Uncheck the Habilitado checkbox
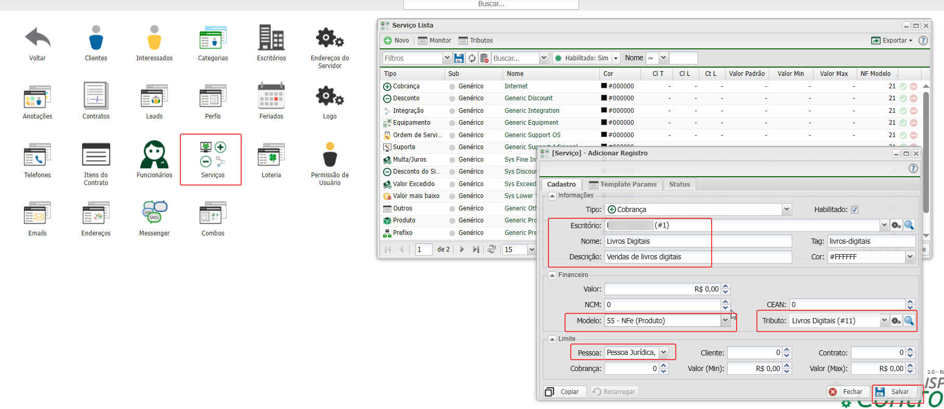Viewport: 944px width, 409px height. click(855, 209)
